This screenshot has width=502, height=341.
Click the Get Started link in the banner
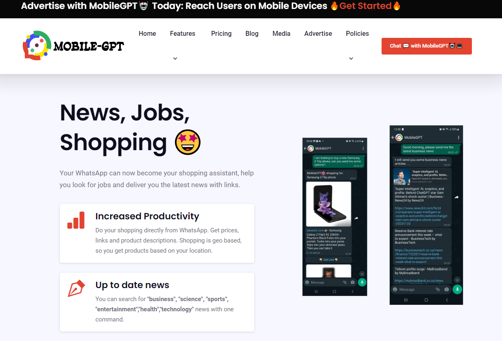[365, 6]
